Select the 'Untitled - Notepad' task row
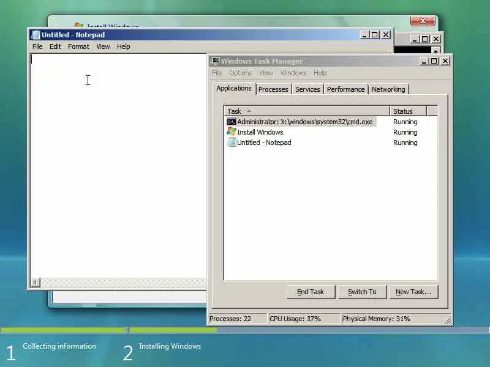Screen dimensions: 490x367 (x=331, y=143)
